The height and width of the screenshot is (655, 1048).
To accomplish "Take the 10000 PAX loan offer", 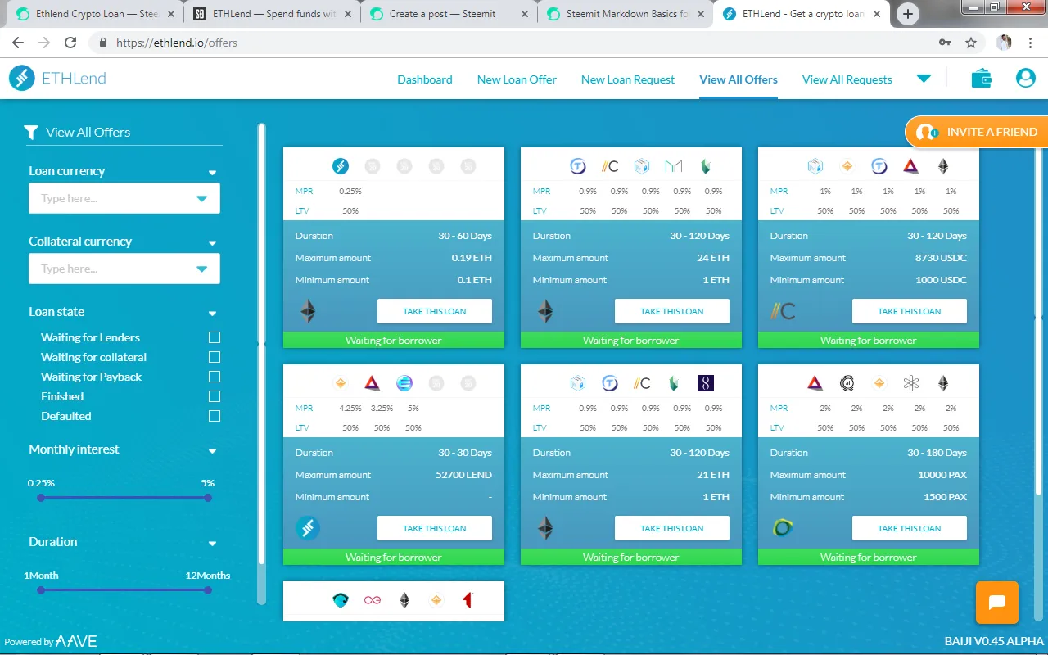I will click(910, 528).
